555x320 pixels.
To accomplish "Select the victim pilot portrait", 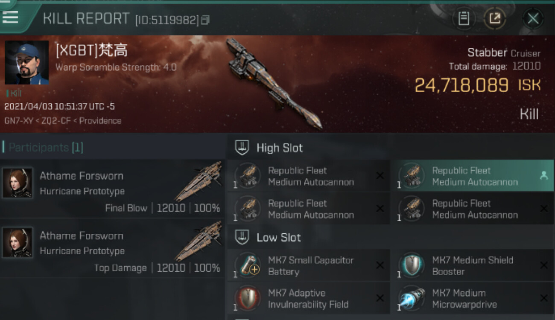I will pos(27,63).
